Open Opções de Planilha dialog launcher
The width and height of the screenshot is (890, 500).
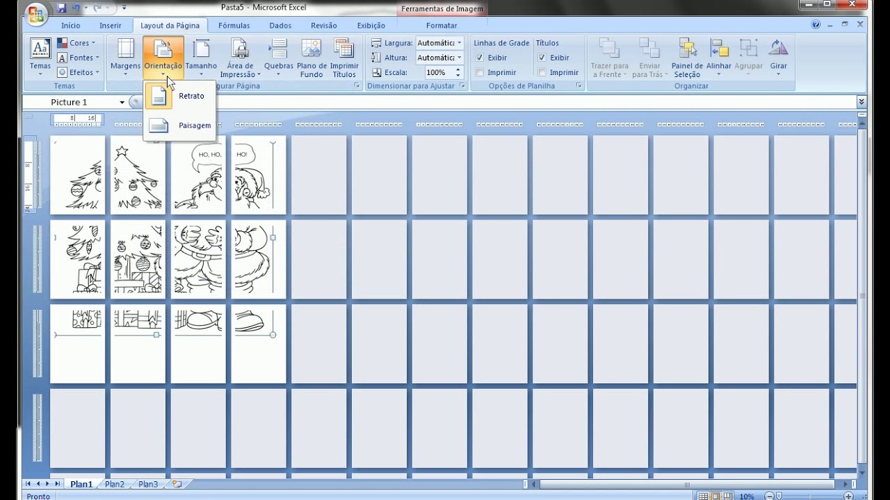(578, 85)
